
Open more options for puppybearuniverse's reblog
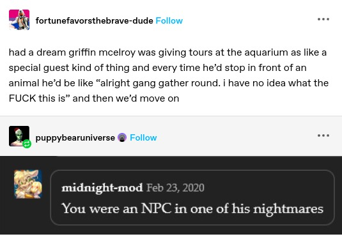323,136
